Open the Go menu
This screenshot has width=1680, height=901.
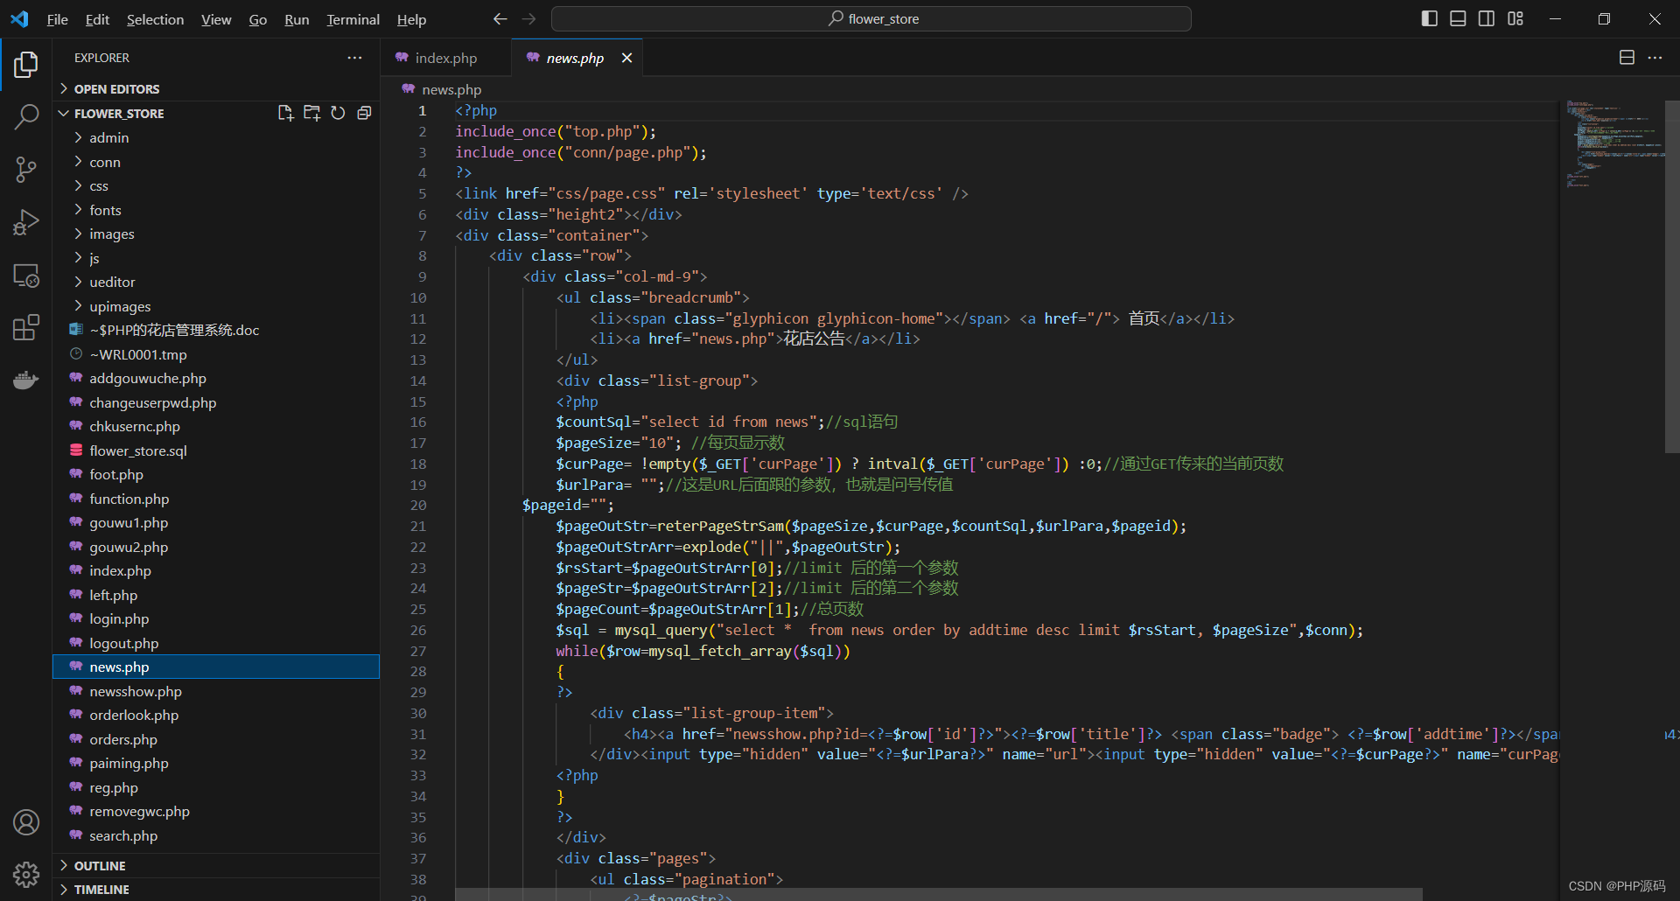(257, 19)
